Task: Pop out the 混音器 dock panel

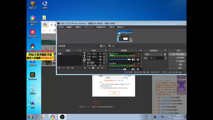Action: coord(141,50)
